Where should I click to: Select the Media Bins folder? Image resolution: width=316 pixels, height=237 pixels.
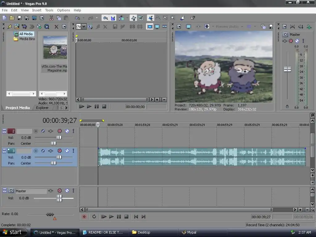(x=27, y=39)
